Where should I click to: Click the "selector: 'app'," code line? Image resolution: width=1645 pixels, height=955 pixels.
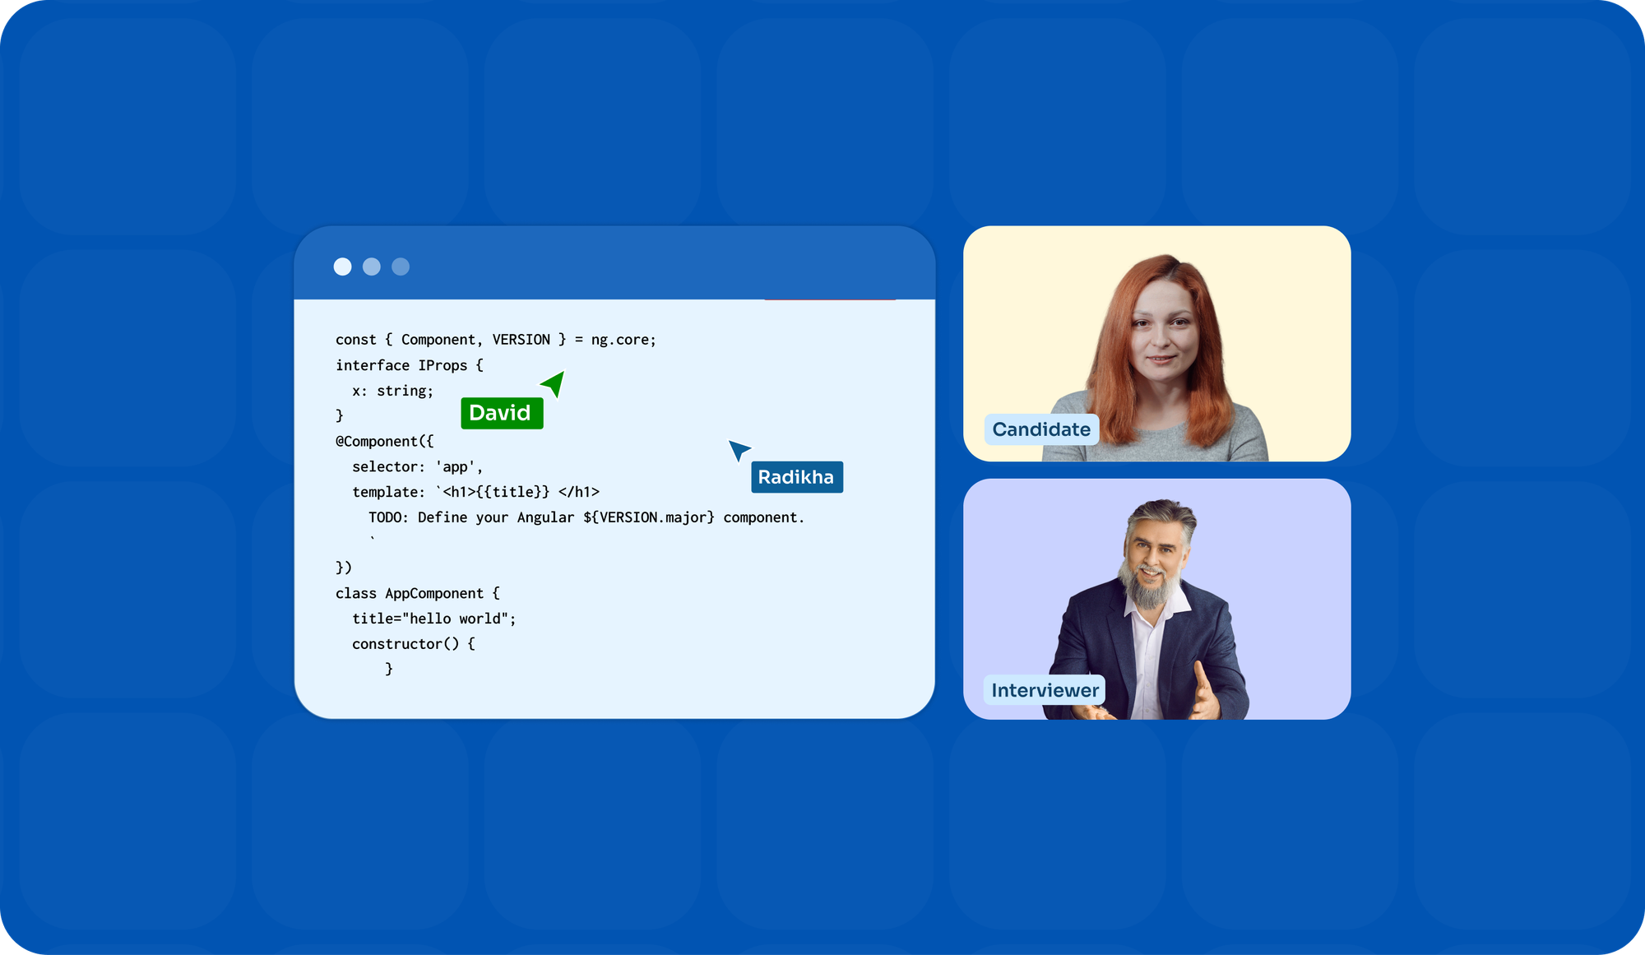[418, 467]
